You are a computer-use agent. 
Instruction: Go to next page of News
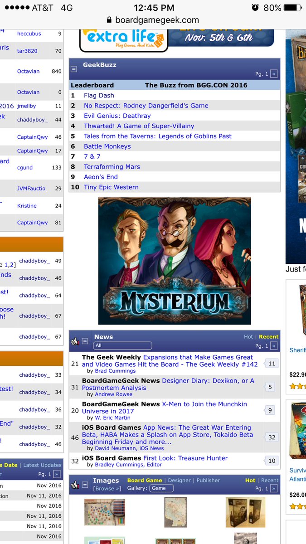click(273, 346)
